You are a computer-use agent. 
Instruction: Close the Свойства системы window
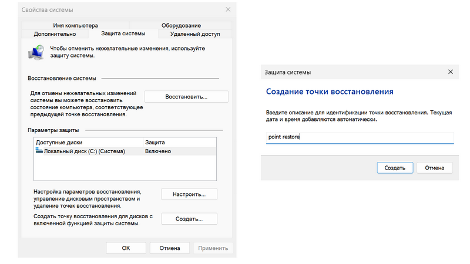click(x=227, y=11)
